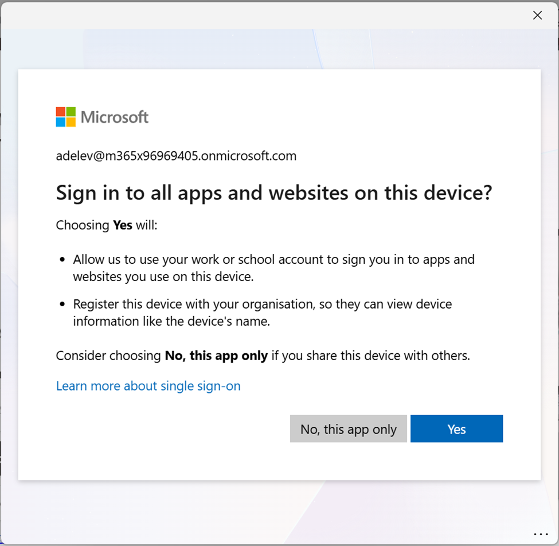Open "Learn more about single sign-on"

148,386
